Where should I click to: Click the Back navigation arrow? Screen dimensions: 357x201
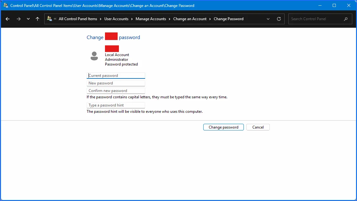[x=8, y=19]
